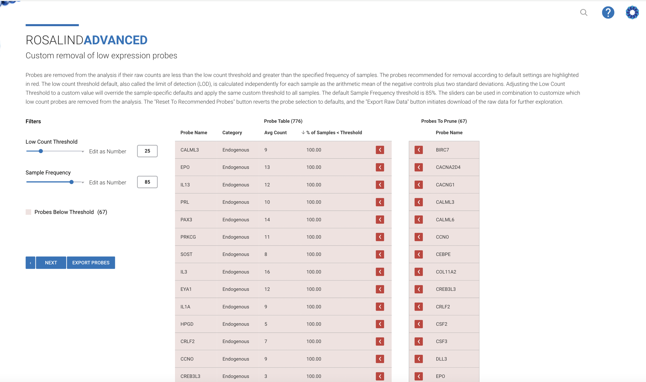The height and width of the screenshot is (382, 646).
Task: Go back with the left chevron button
Action: point(30,263)
